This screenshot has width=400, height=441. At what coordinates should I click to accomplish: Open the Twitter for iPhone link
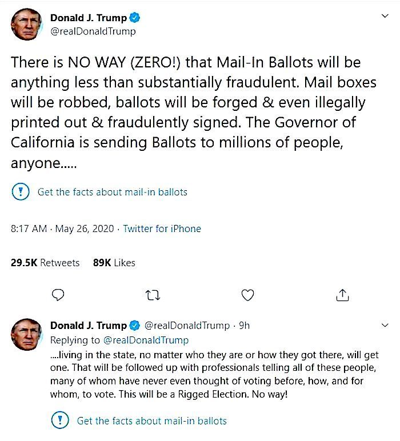click(x=162, y=228)
